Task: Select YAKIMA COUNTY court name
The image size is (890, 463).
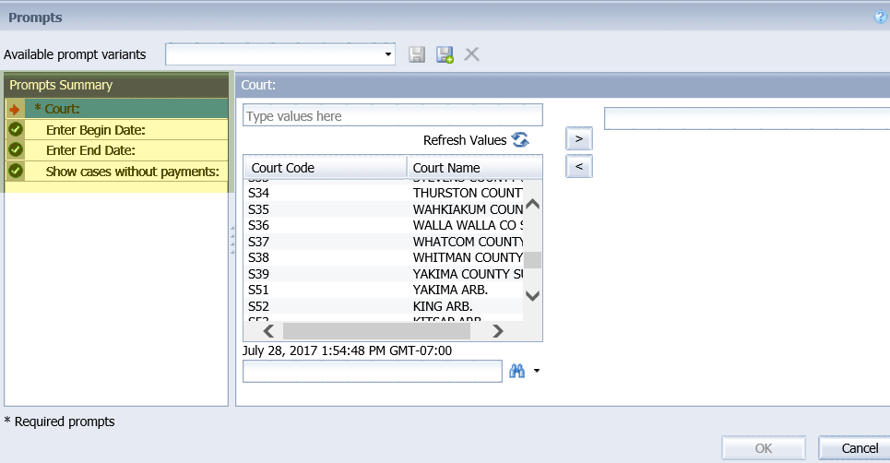Action: coord(468,274)
